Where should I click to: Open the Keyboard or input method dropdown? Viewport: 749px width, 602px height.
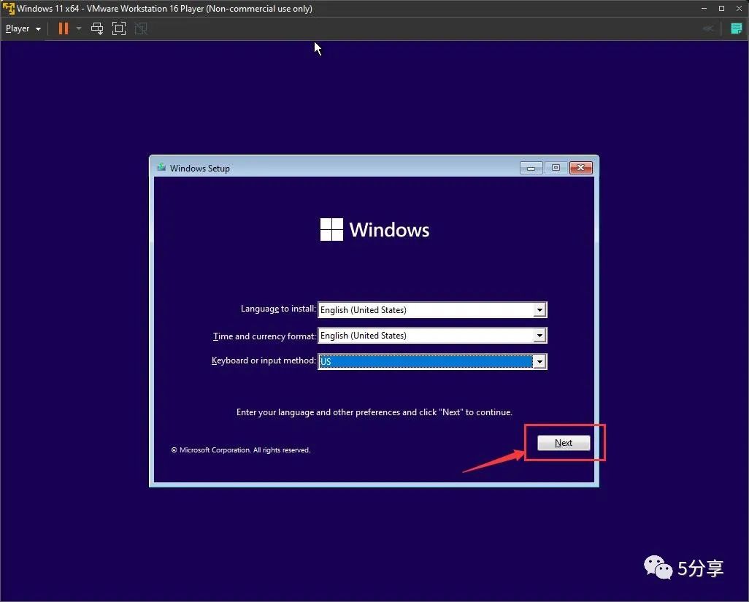pos(539,361)
